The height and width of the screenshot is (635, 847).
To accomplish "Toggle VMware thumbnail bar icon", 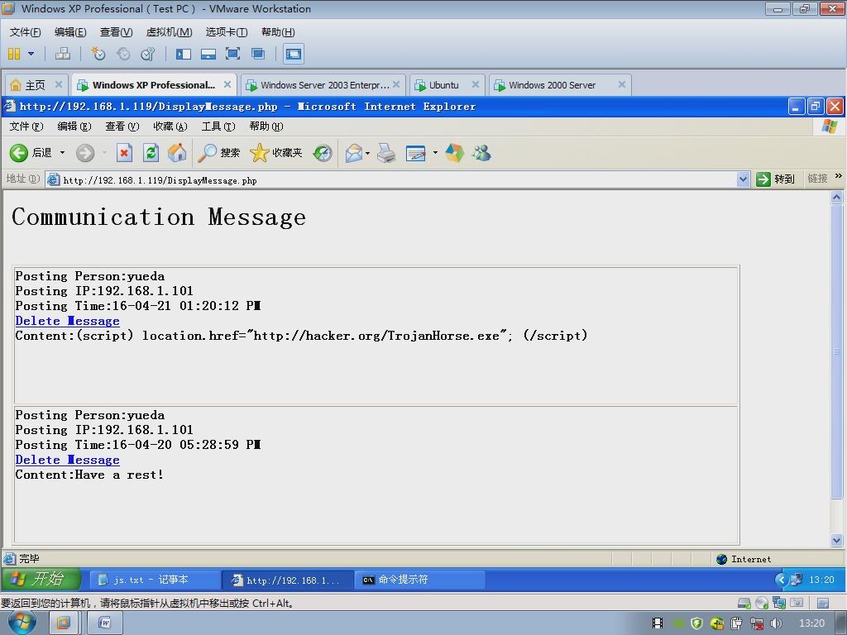I will [208, 54].
